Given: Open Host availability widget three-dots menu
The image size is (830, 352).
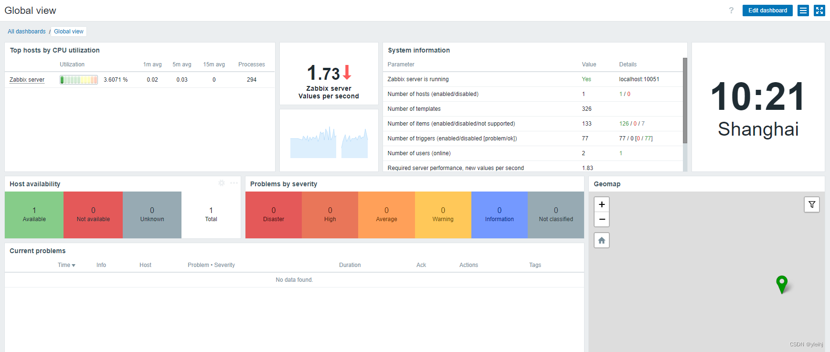Looking at the screenshot, I should (x=234, y=183).
